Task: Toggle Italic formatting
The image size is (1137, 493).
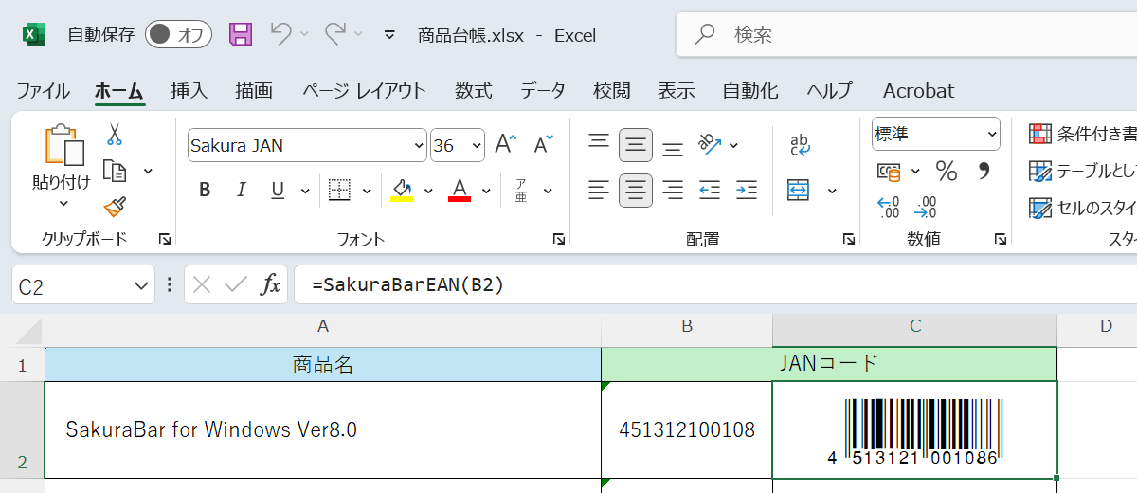Action: [241, 191]
